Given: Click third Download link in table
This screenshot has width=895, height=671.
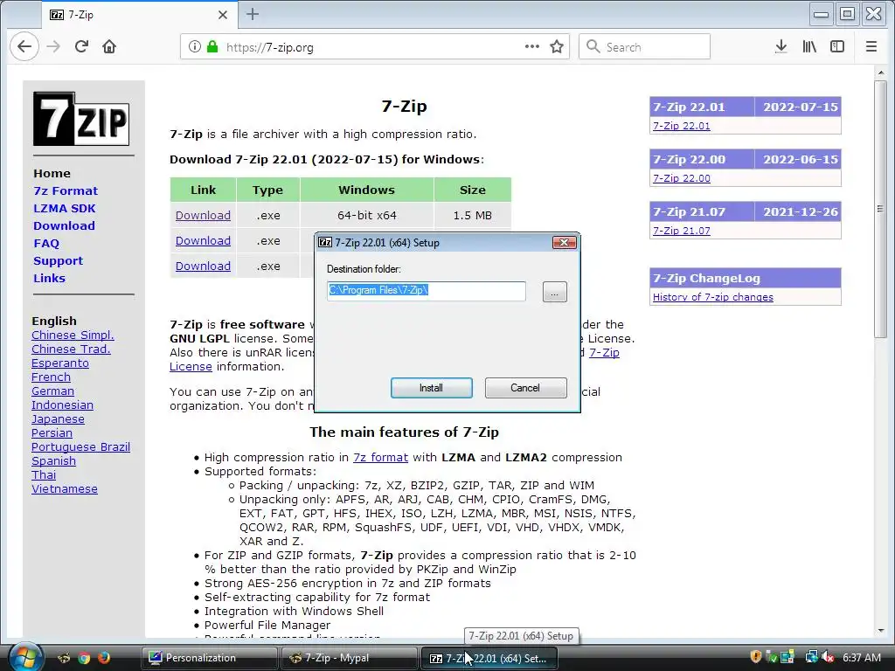Looking at the screenshot, I should [x=203, y=266].
